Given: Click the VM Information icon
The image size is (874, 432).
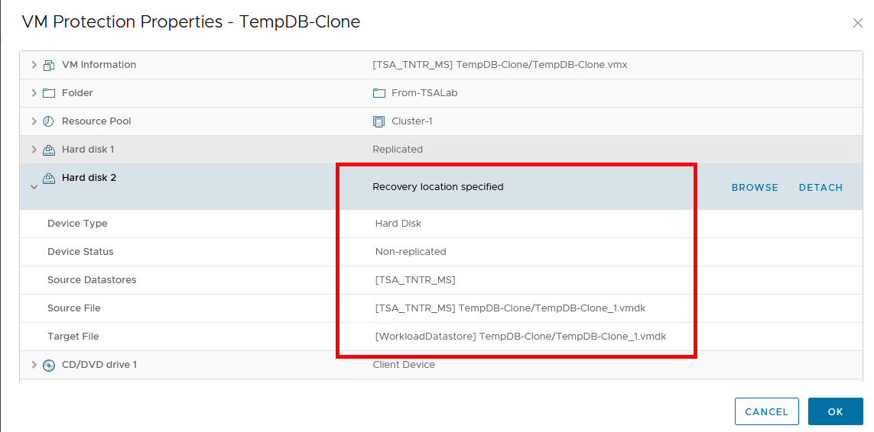Looking at the screenshot, I should point(49,65).
